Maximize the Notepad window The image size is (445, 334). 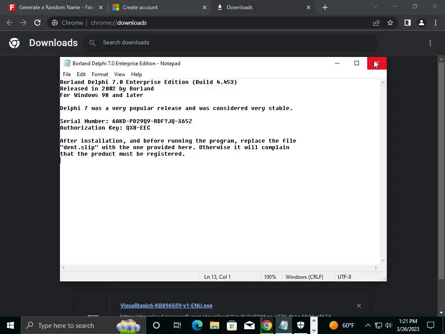point(357,63)
